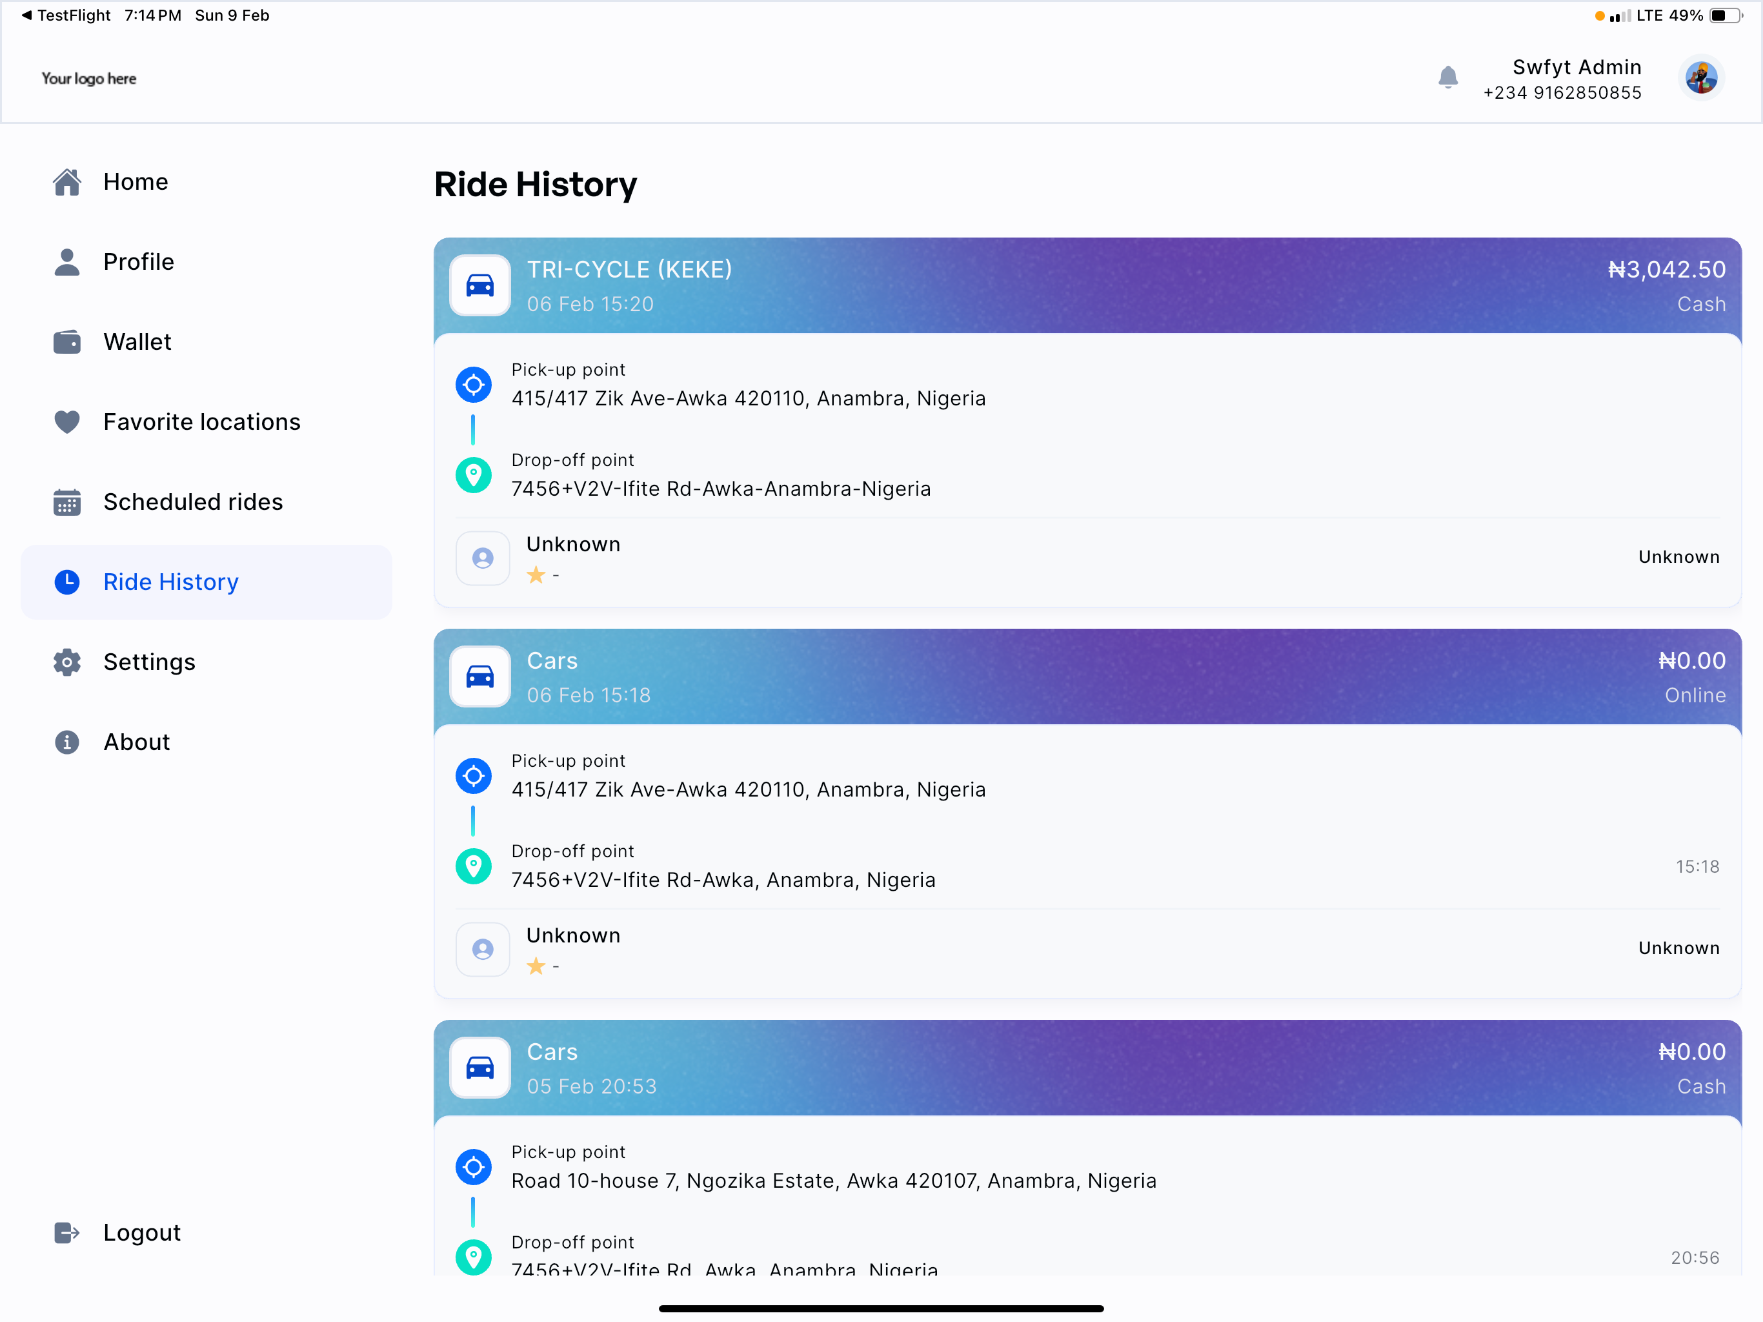1763x1322 pixels.
Task: Open the About page
Action: click(x=206, y=742)
